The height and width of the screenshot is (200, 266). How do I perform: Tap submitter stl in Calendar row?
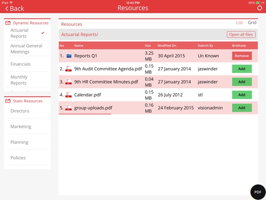[200, 94]
